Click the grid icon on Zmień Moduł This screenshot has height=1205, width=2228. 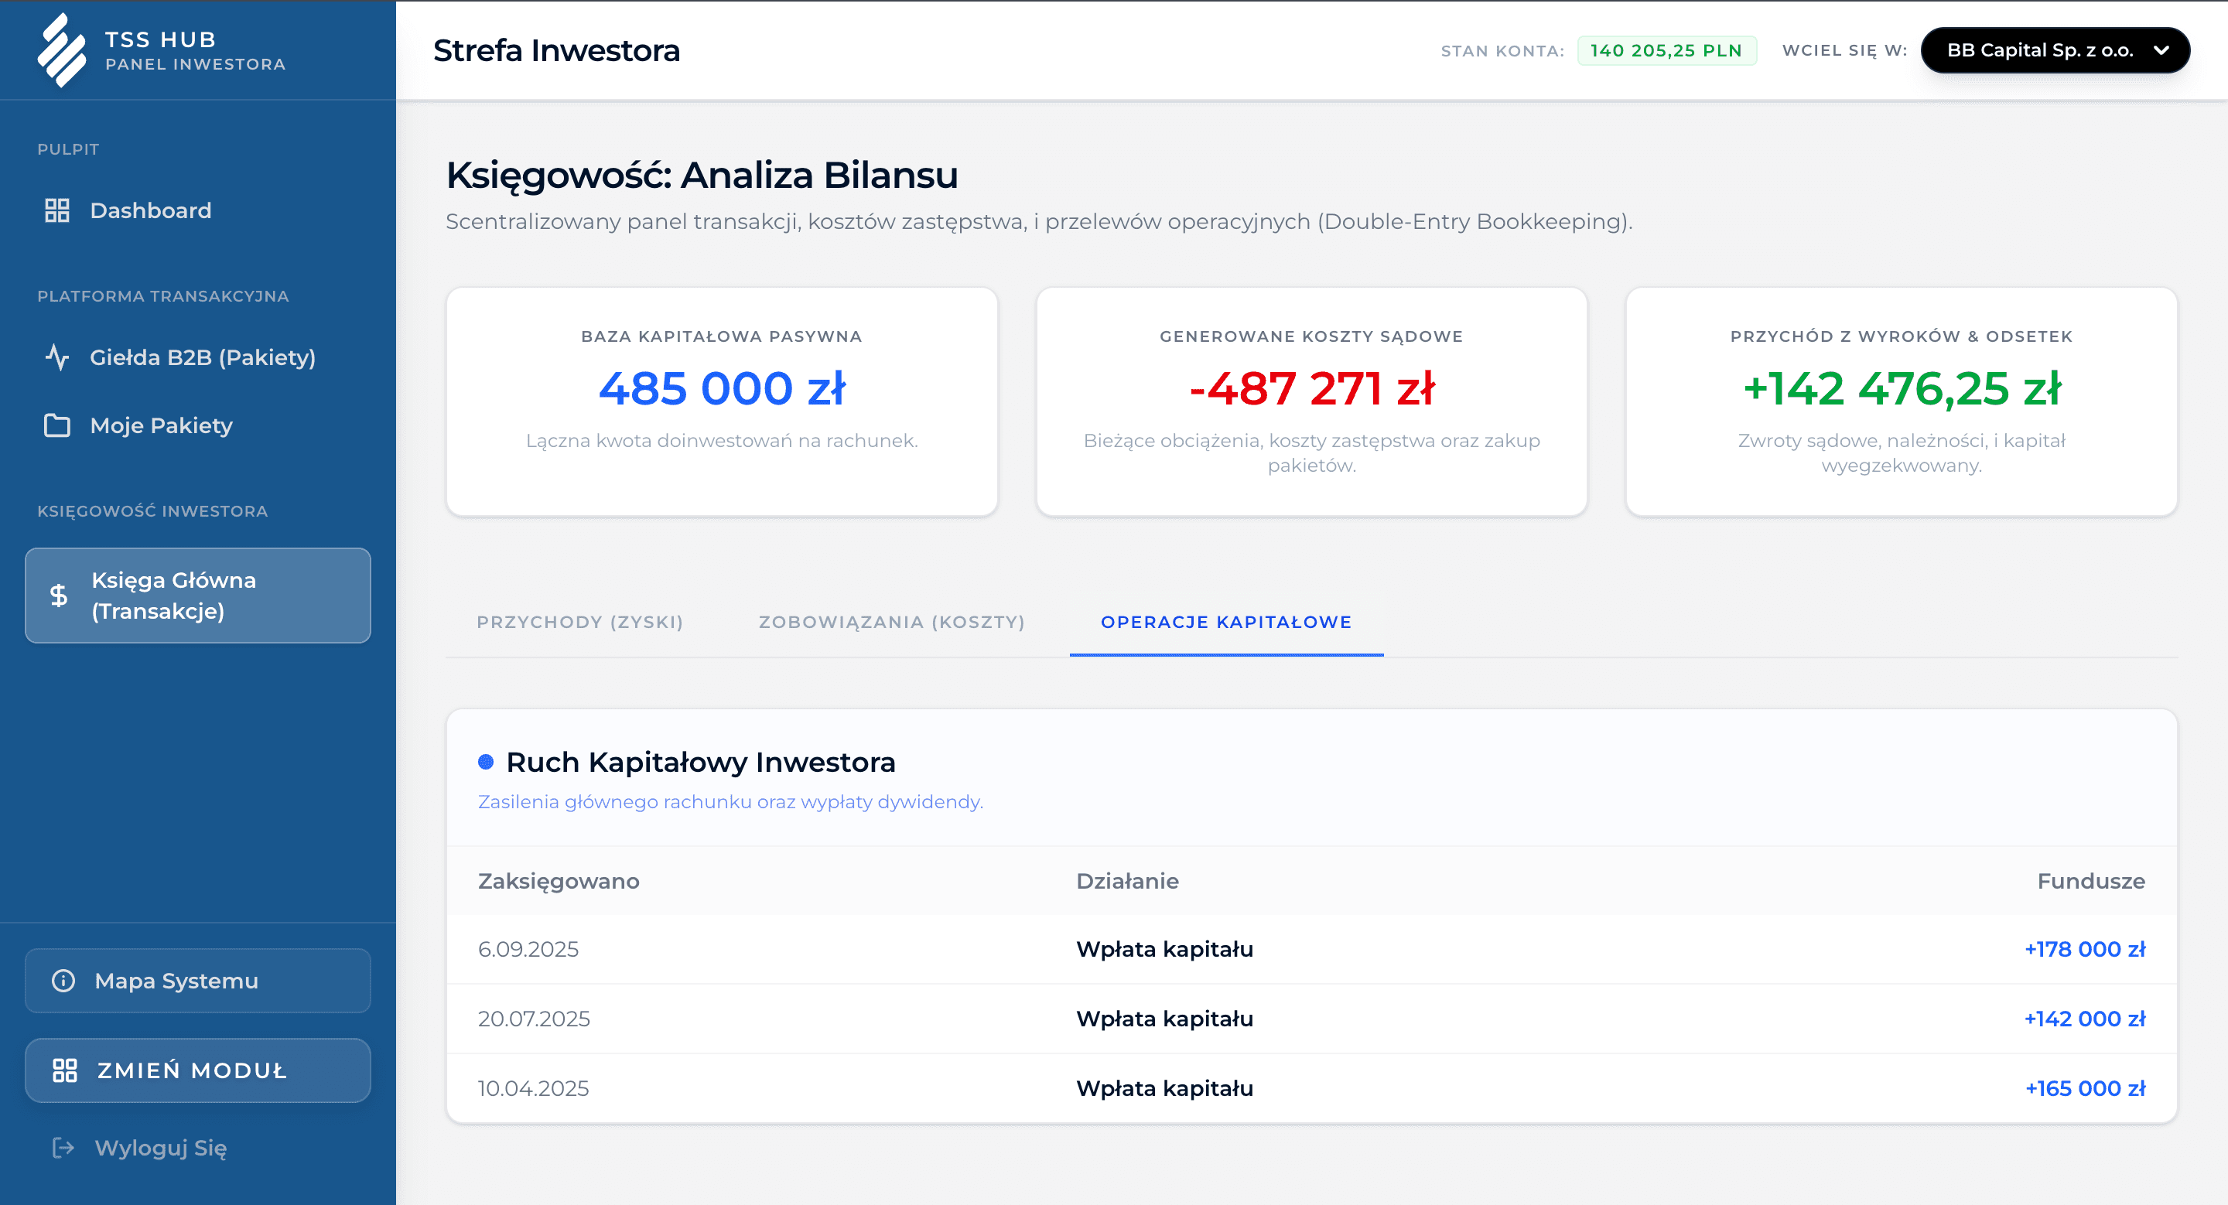(64, 1070)
